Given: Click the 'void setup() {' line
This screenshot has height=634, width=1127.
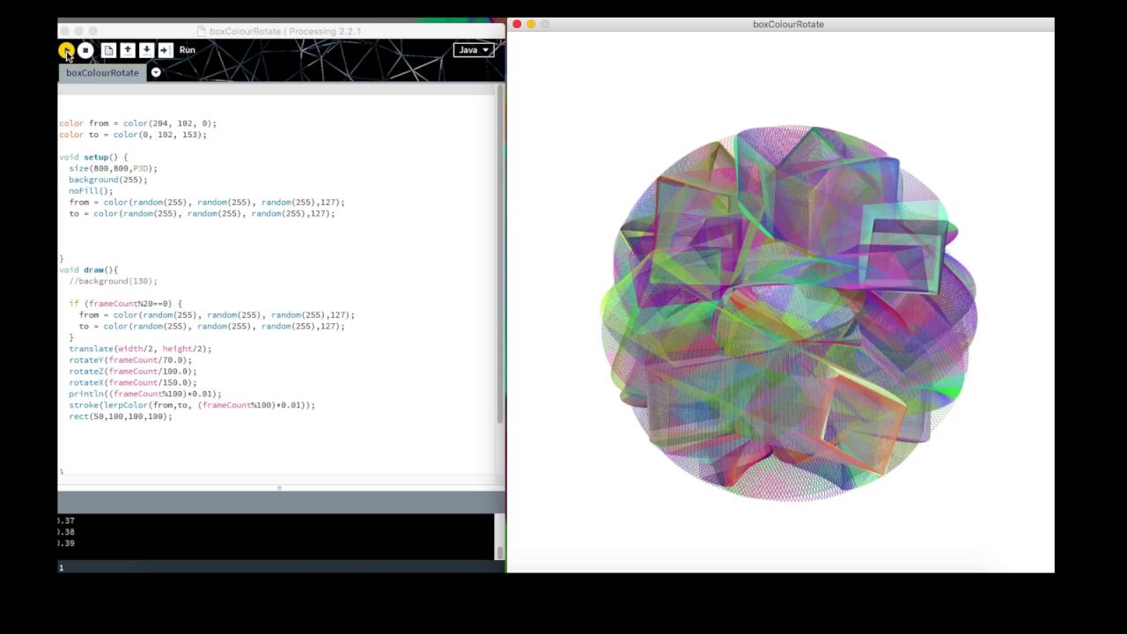Looking at the screenshot, I should click(x=93, y=157).
